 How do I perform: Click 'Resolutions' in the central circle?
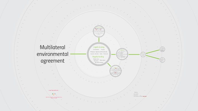[x=96, y=59]
